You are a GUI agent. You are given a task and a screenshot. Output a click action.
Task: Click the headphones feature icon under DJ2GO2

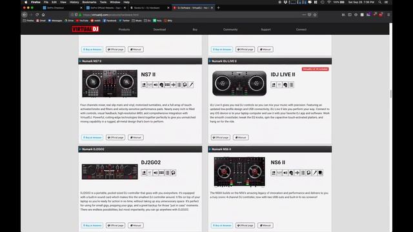coord(173,173)
